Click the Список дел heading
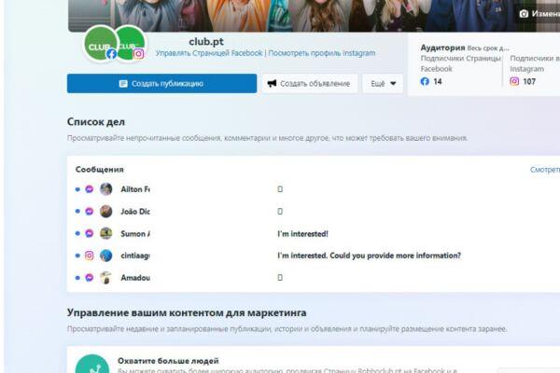The width and height of the screenshot is (560, 373). pyautogui.click(x=96, y=122)
